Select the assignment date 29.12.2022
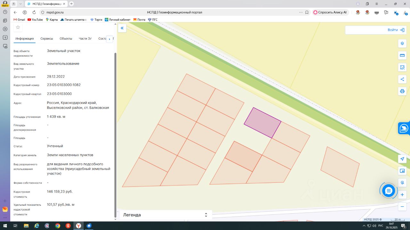 56,77
